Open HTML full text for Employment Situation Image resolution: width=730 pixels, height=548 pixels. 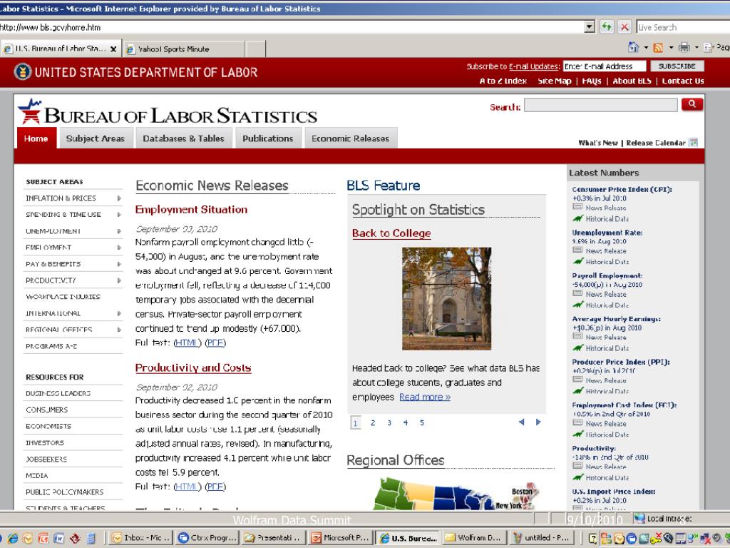[x=187, y=342]
